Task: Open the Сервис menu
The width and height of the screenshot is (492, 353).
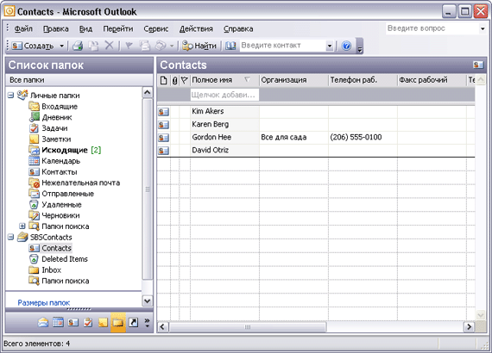Action: pyautogui.click(x=156, y=28)
